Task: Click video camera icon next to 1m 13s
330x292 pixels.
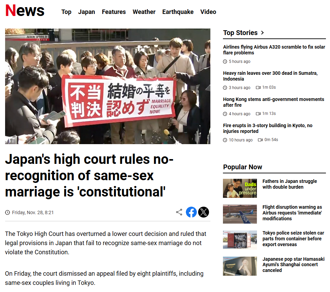Action: pos(258,114)
